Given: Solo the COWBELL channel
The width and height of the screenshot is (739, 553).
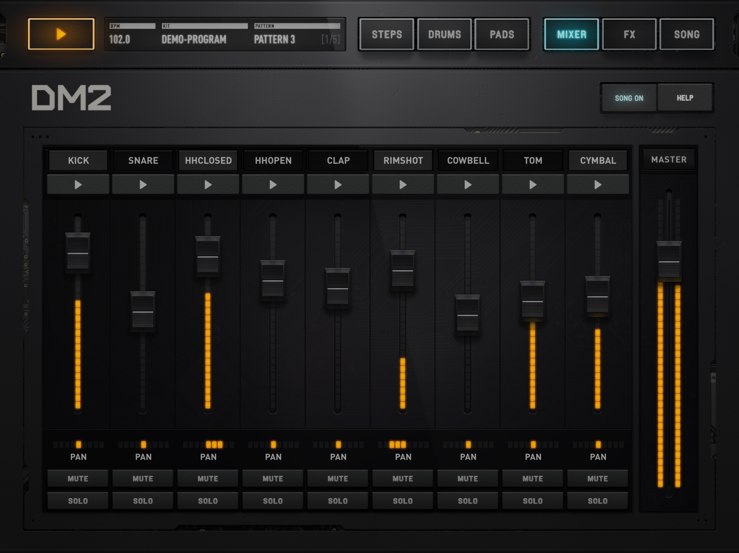Looking at the screenshot, I should point(468,501).
